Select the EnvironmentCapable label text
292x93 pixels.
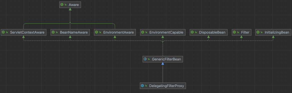pyautogui.click(x=166, y=33)
